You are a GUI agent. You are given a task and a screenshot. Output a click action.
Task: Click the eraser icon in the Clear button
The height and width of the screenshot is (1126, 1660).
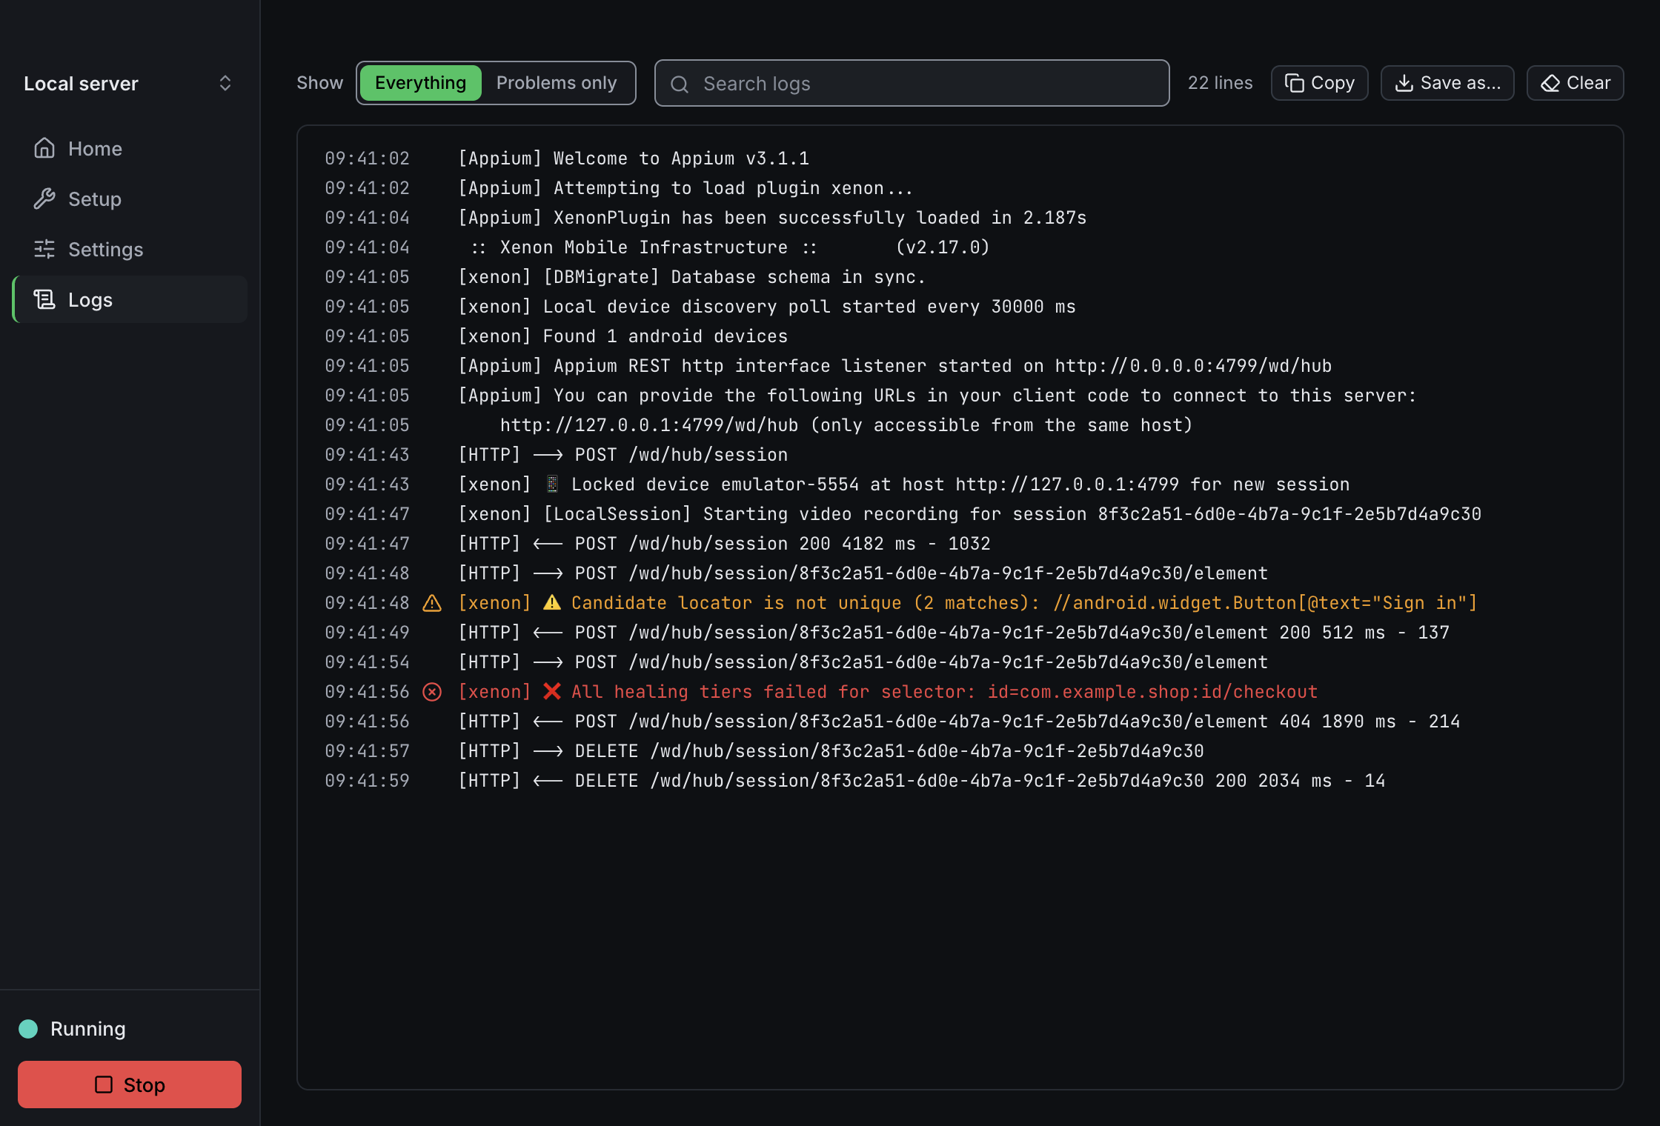(1550, 83)
